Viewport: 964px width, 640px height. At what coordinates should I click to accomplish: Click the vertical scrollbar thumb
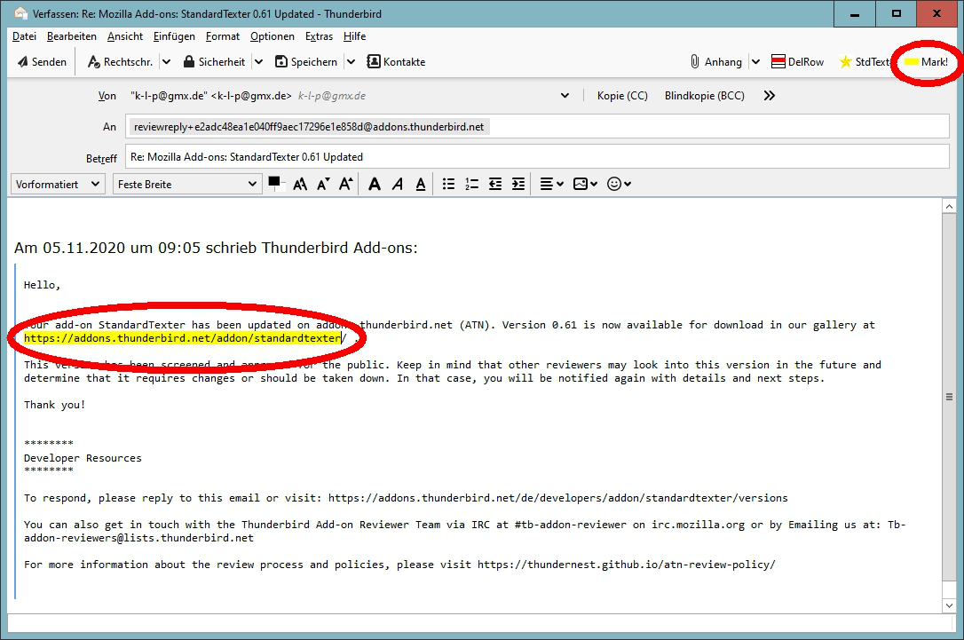pyautogui.click(x=949, y=397)
